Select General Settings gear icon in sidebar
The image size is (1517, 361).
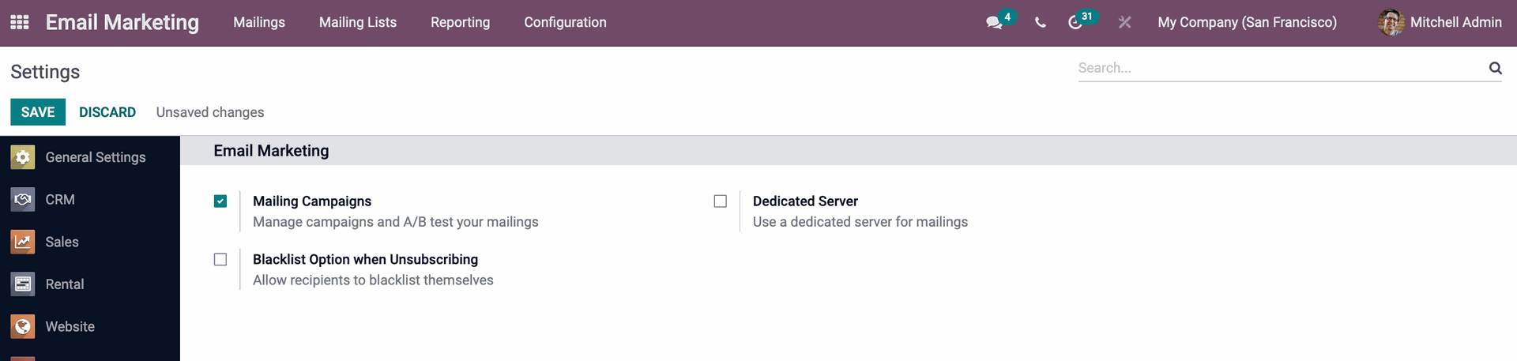23,157
